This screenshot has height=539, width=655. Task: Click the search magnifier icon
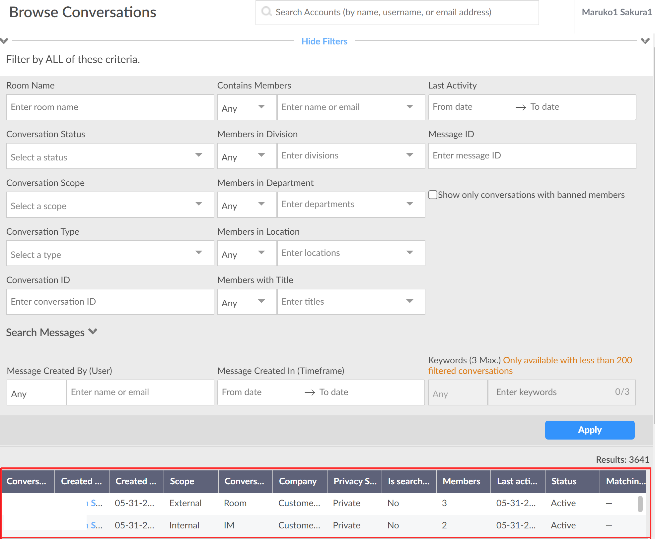pyautogui.click(x=266, y=12)
